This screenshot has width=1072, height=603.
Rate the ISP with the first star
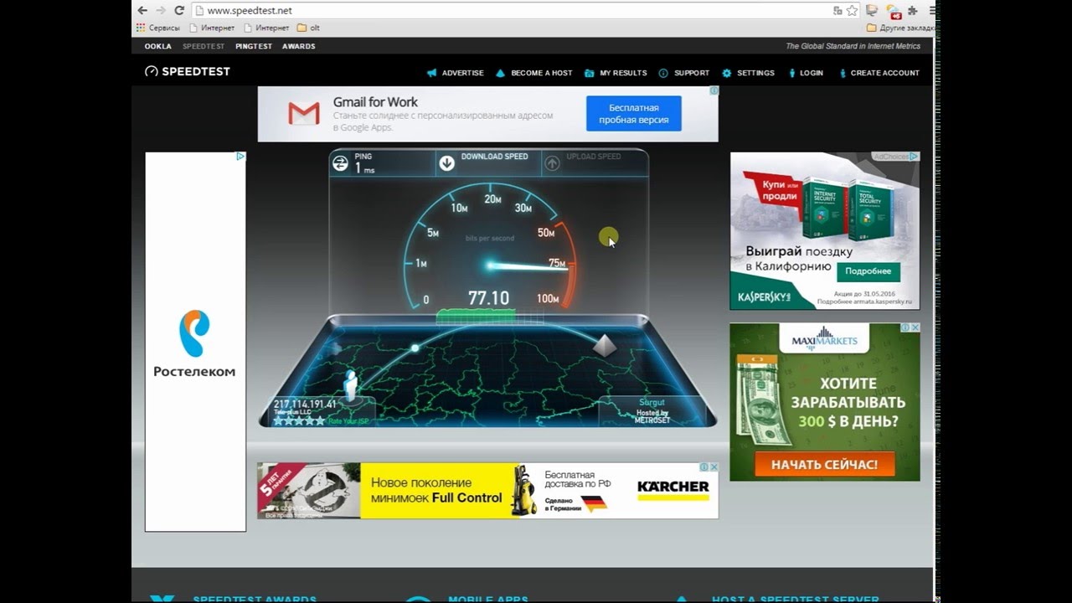(279, 421)
